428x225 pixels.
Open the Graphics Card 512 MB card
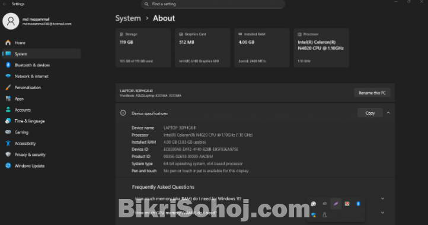[203, 48]
